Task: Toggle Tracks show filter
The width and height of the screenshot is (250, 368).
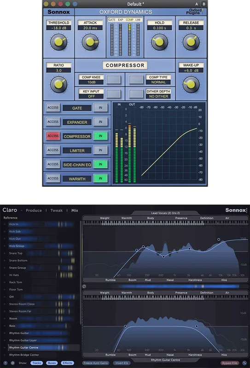Action: pyautogui.click(x=36, y=363)
